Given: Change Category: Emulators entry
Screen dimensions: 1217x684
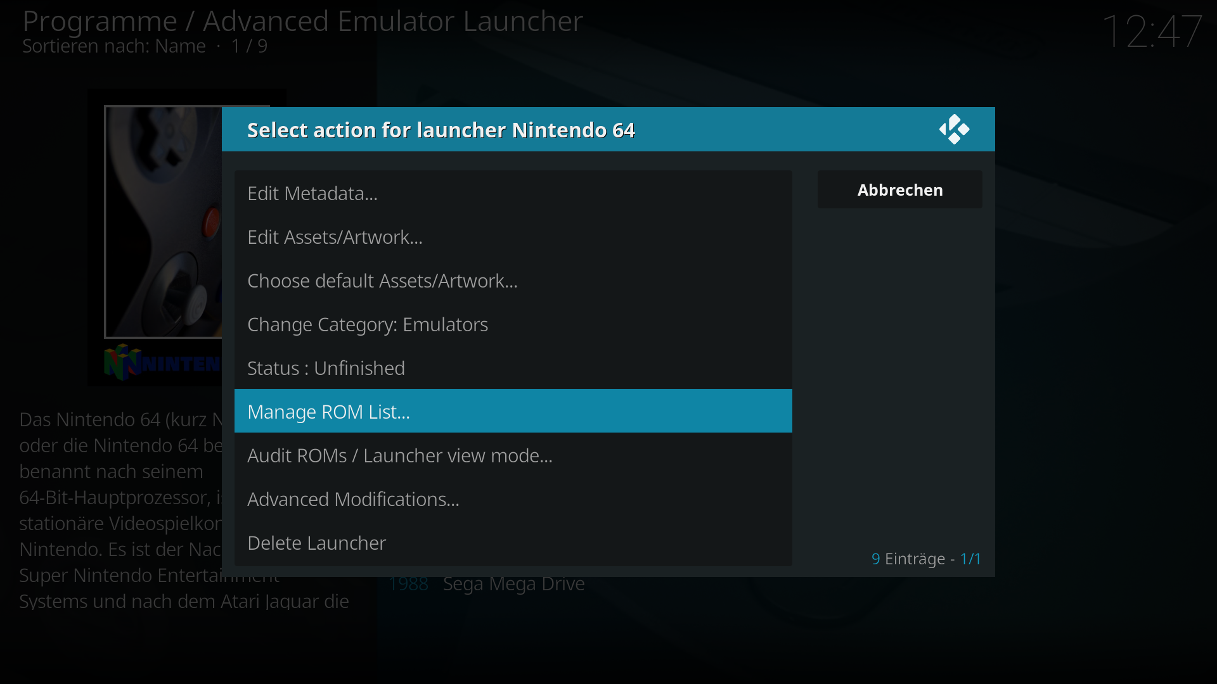Looking at the screenshot, I should point(513,324).
